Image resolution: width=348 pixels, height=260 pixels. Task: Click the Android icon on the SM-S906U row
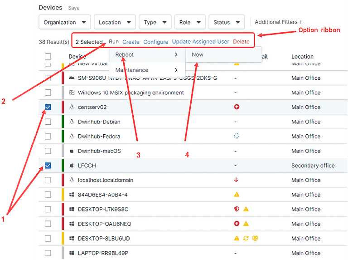pyautogui.click(x=72, y=78)
